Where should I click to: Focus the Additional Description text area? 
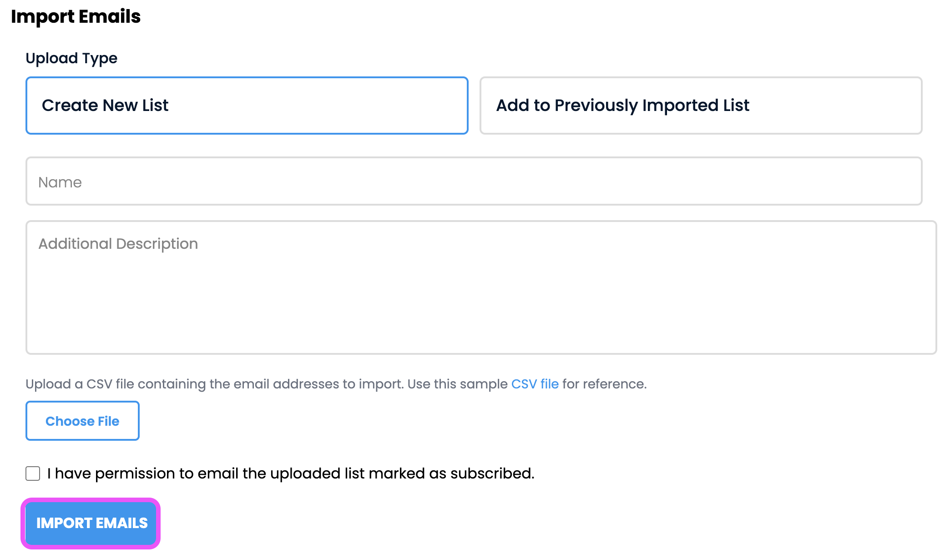481,287
